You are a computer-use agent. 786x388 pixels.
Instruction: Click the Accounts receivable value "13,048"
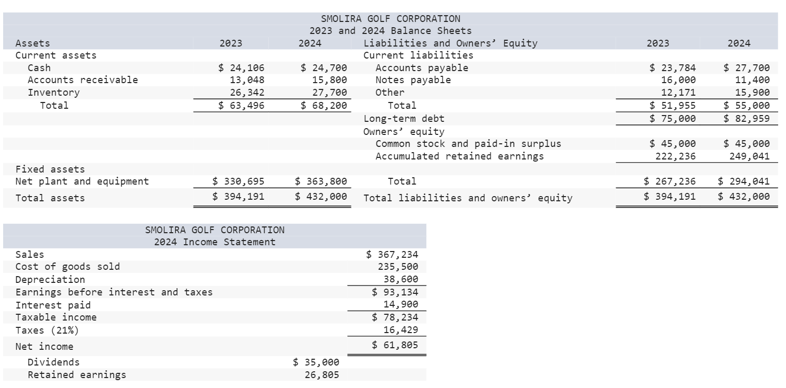coord(247,80)
